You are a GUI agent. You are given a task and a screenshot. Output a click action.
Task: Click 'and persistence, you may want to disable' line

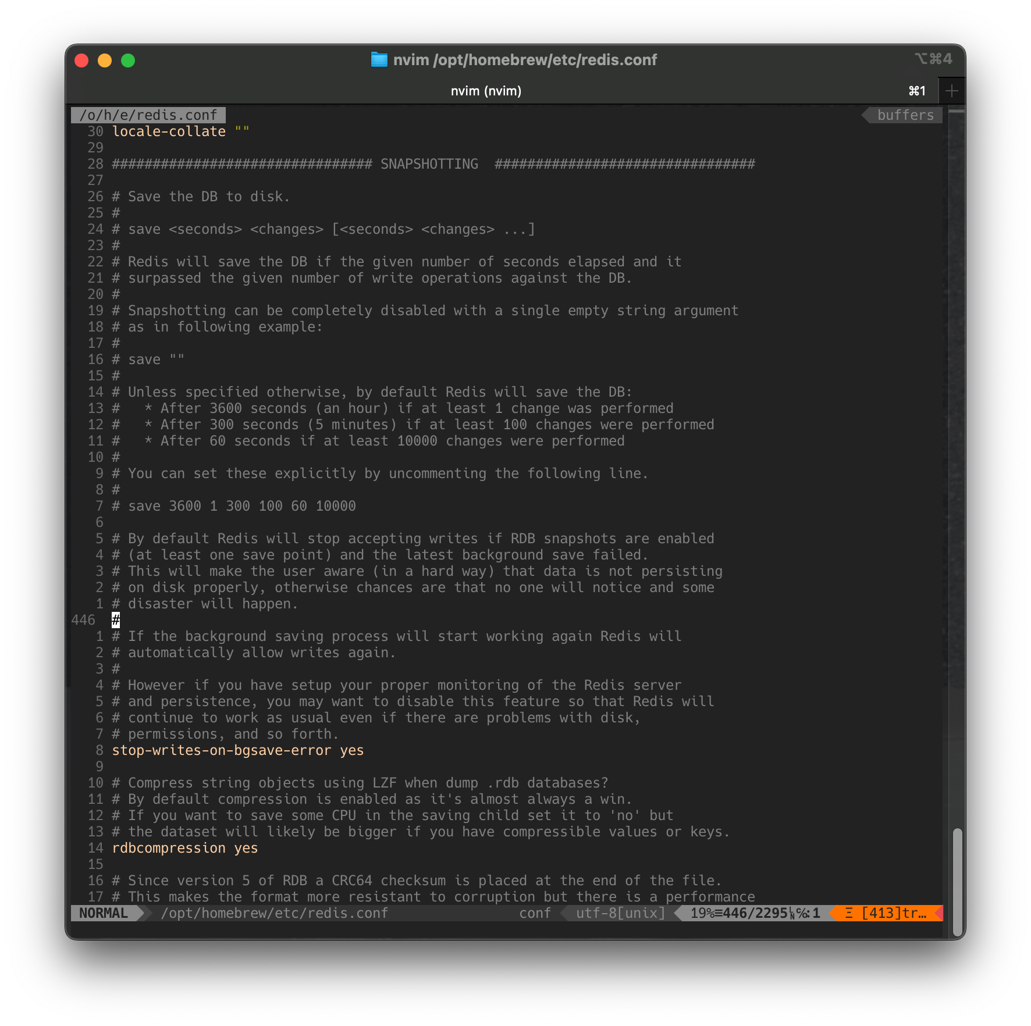pos(413,701)
